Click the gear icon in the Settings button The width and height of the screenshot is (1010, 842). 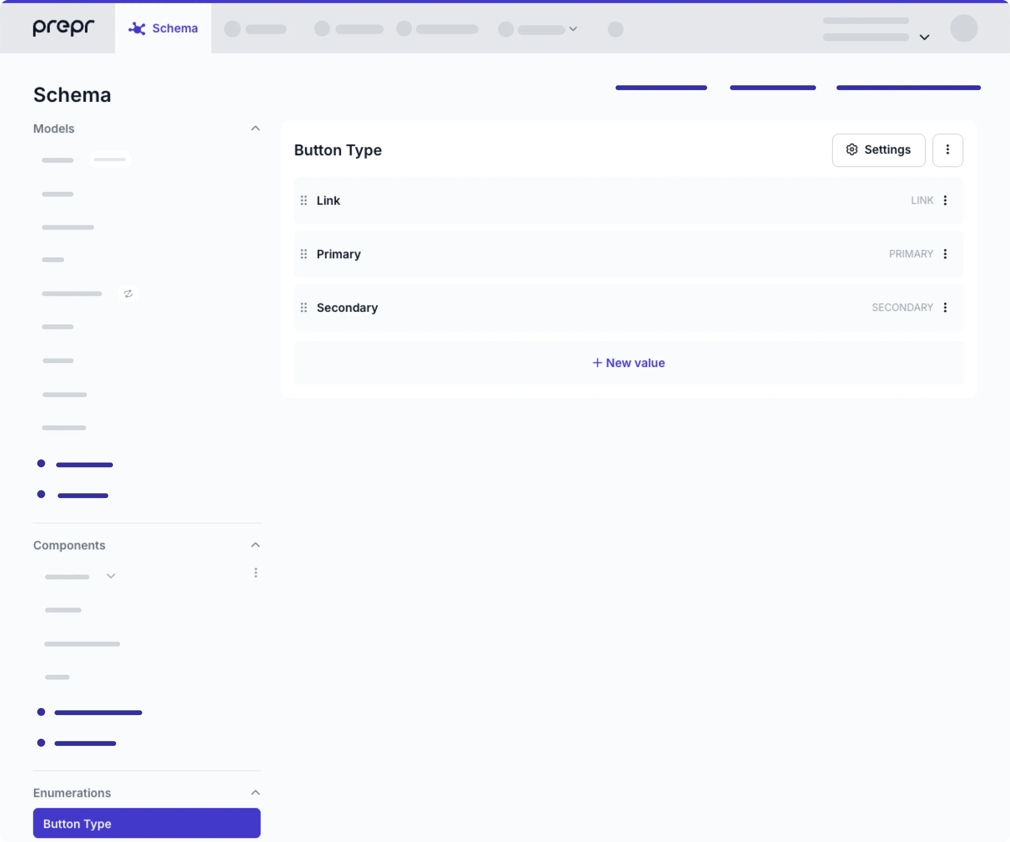(851, 150)
